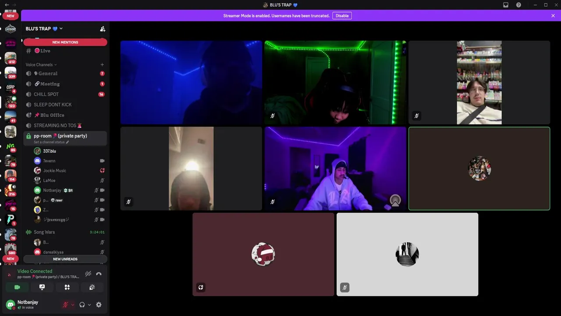Select user 7evenn in voice list
This screenshot has width=561, height=316.
[69, 161]
